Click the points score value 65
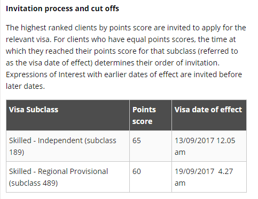This screenshot has width=258, height=199. point(137,140)
